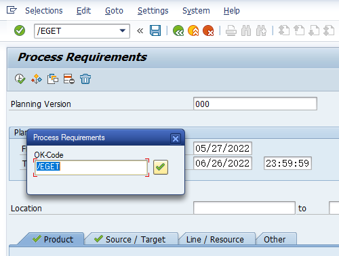Screen dimensions: 339x256
Task: Open the System menu
Action: pyautogui.click(x=196, y=11)
